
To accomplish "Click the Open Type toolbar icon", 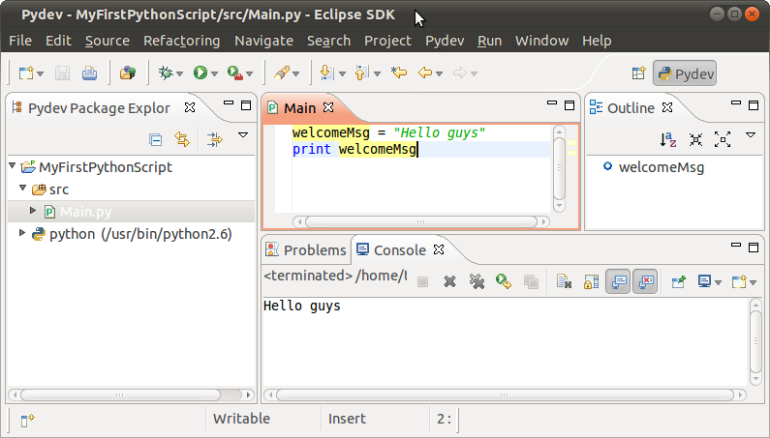I will 128,73.
